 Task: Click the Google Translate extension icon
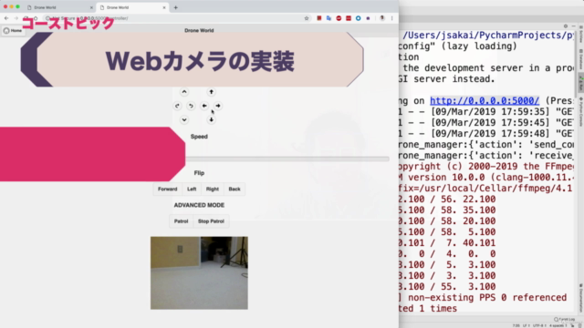point(328,18)
